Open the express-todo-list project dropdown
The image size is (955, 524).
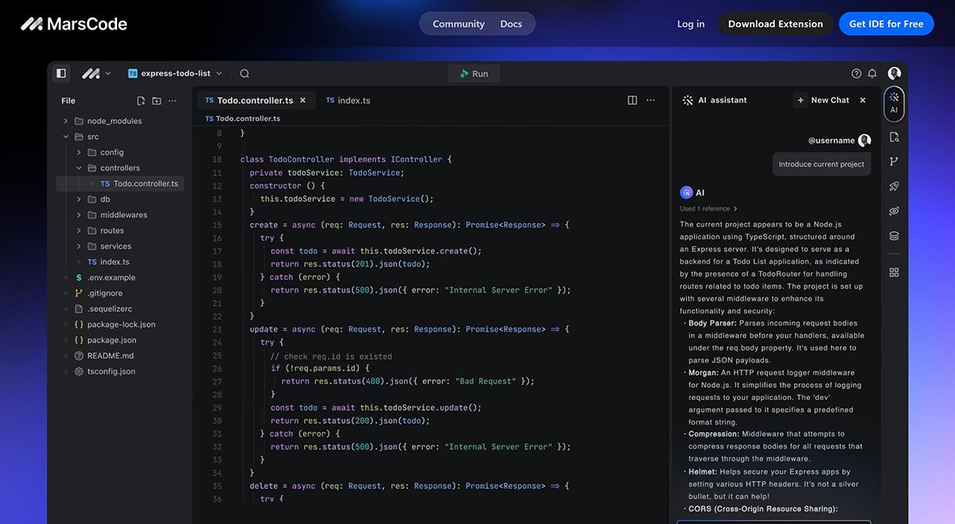(175, 73)
